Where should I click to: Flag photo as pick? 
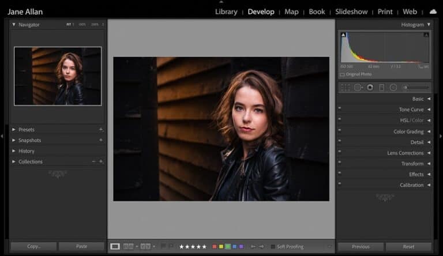pos(163,246)
